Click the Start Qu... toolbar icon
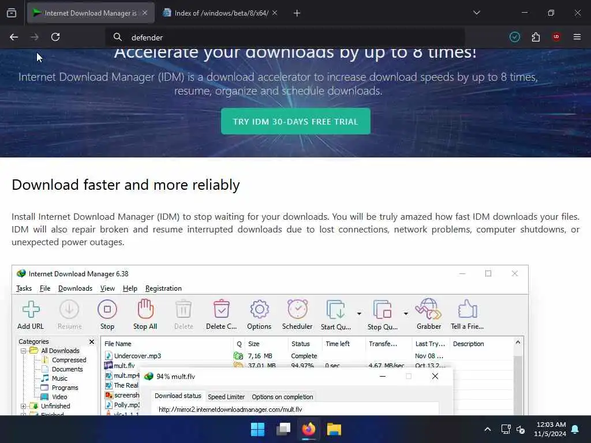This screenshot has width=591, height=443. [336, 310]
